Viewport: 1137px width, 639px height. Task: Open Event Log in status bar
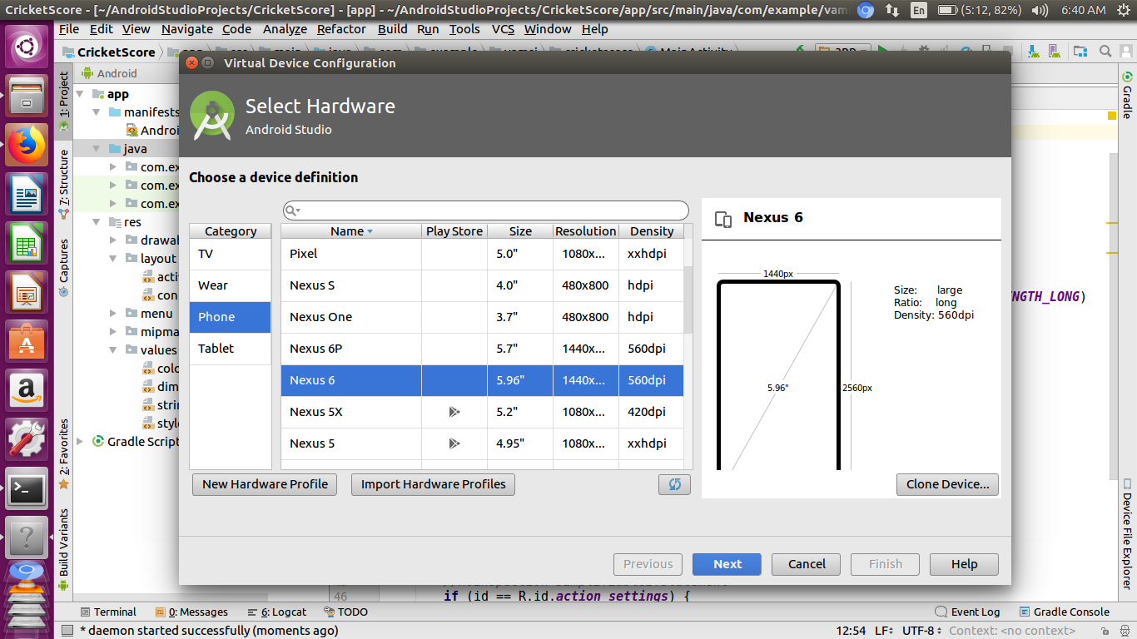tap(967, 612)
